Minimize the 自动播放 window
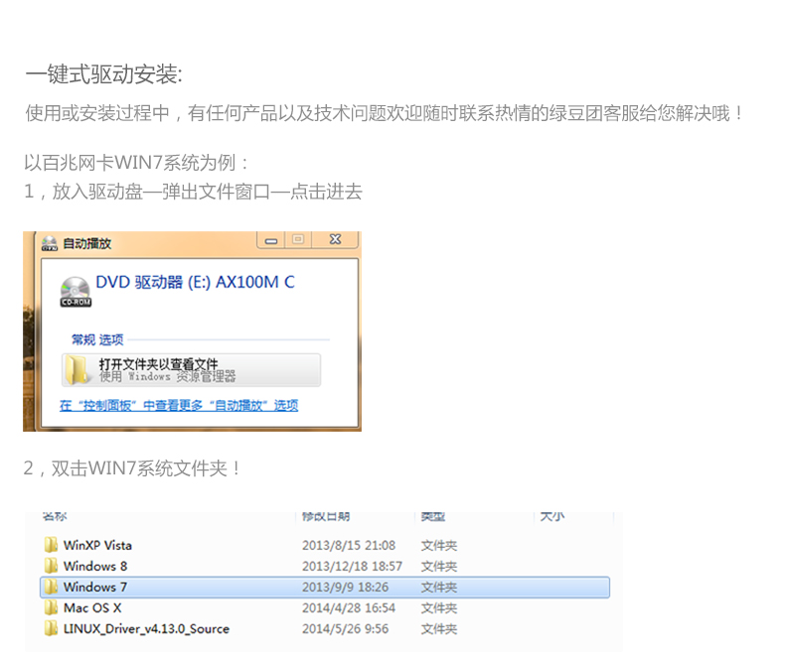Viewport: 785px width, 664px height. [271, 240]
